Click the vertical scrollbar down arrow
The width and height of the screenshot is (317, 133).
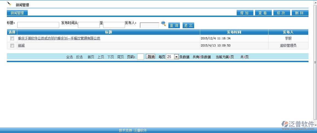click(x=315, y=125)
